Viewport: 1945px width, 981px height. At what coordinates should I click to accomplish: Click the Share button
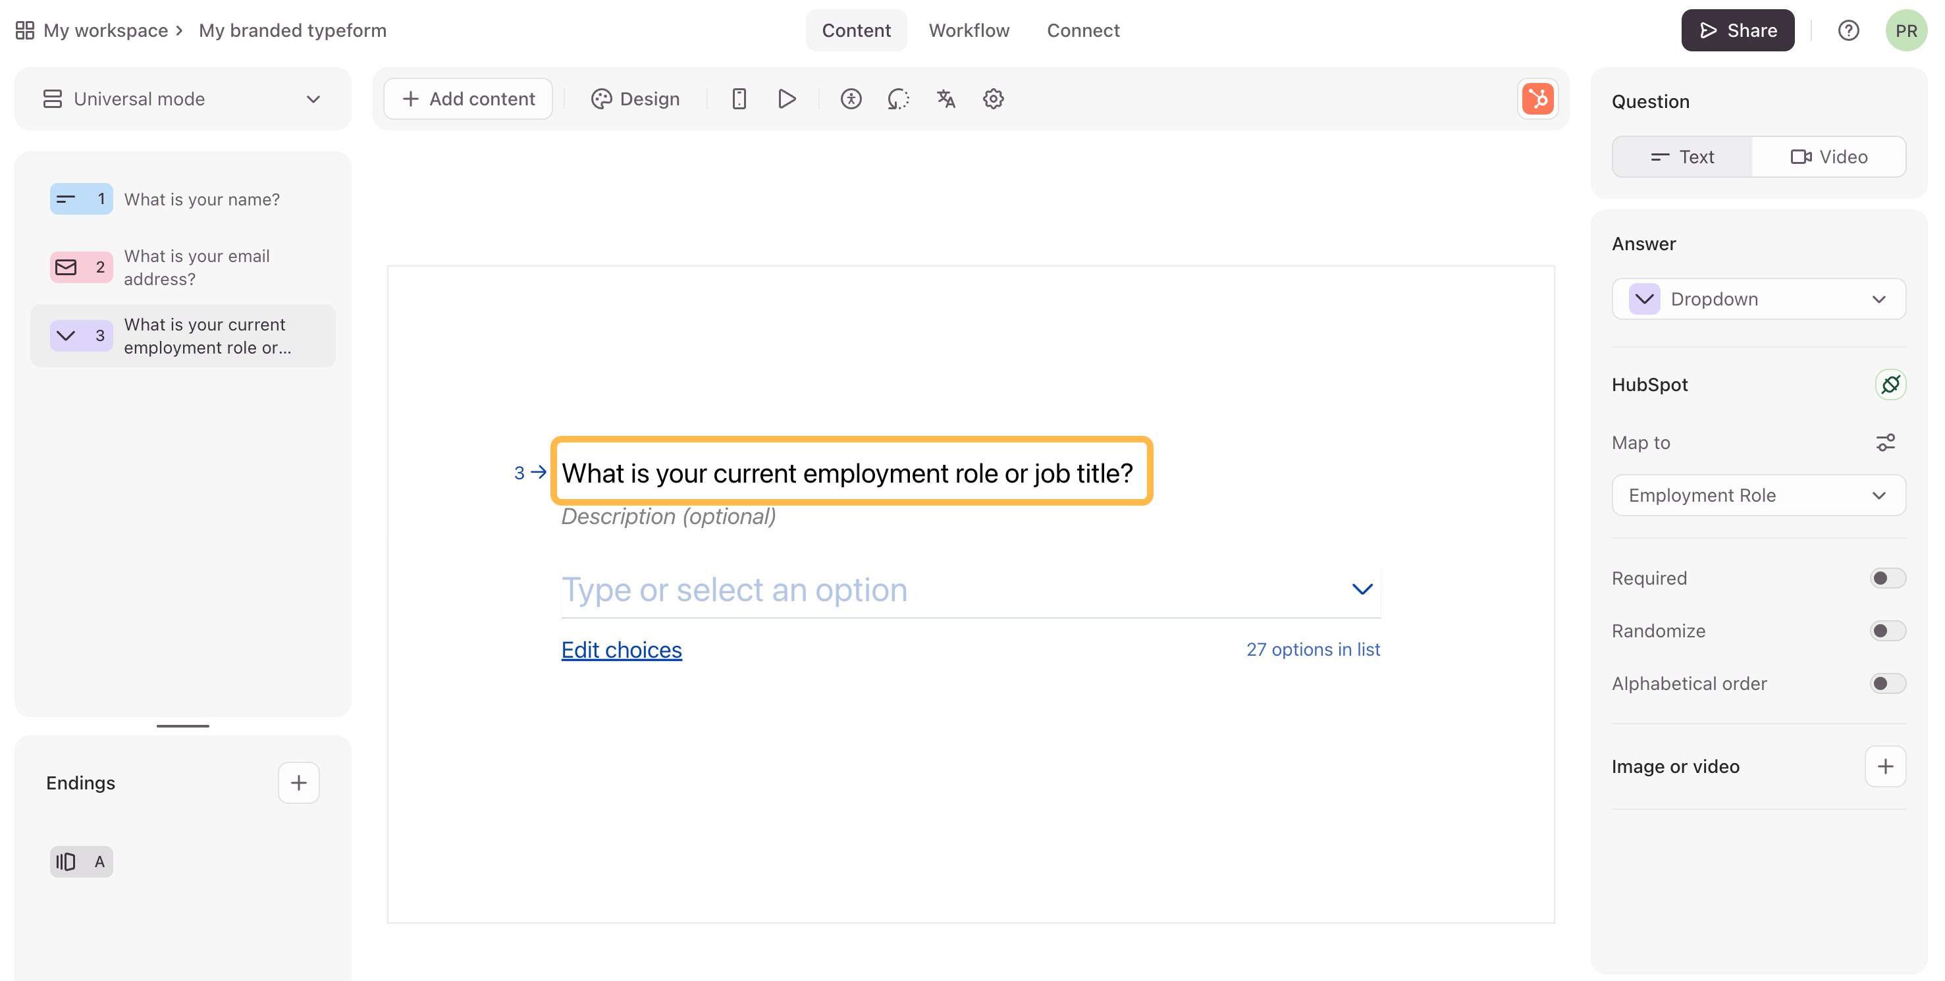point(1738,30)
